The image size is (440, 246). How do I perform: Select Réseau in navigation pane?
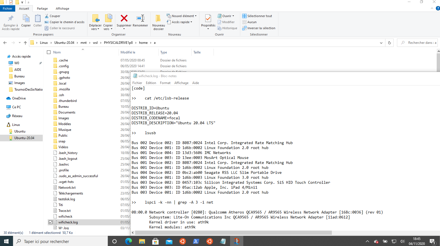point(17,116)
